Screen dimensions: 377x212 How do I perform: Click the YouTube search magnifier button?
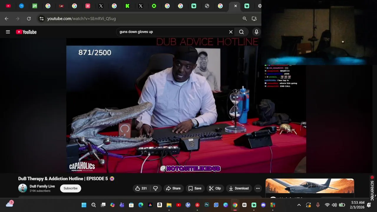point(242,32)
